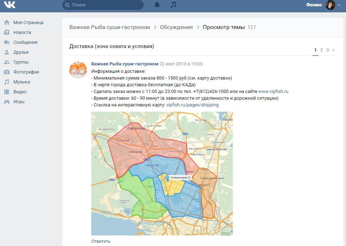Viewport: 346px width, 246px height.
Task: Open Фотографии in the sidebar
Action: (26, 72)
